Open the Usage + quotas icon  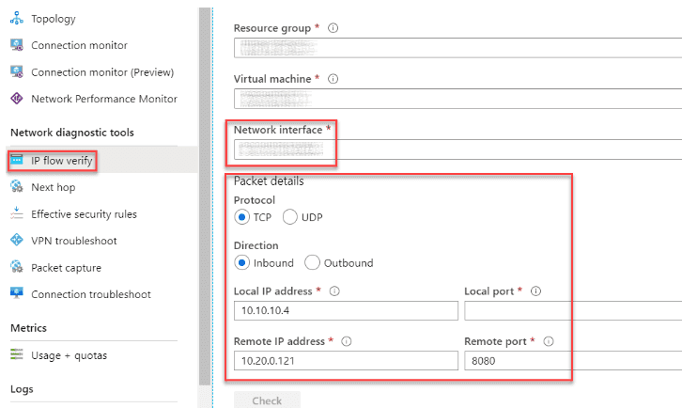[x=17, y=354]
